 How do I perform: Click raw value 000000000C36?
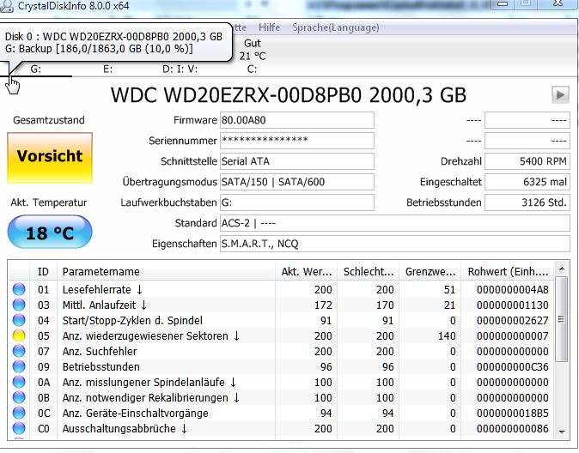[x=513, y=367]
